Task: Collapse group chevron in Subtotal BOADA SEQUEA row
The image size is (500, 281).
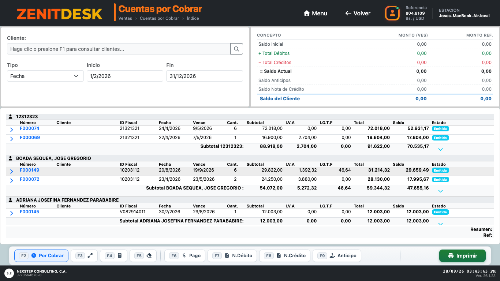Action: (441, 191)
